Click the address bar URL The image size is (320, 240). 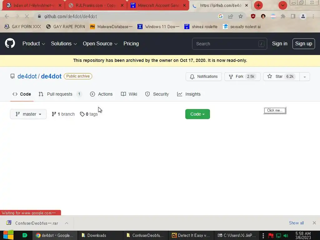[71, 16]
